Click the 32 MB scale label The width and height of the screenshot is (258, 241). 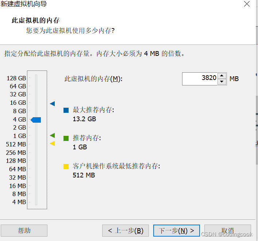tap(18, 177)
